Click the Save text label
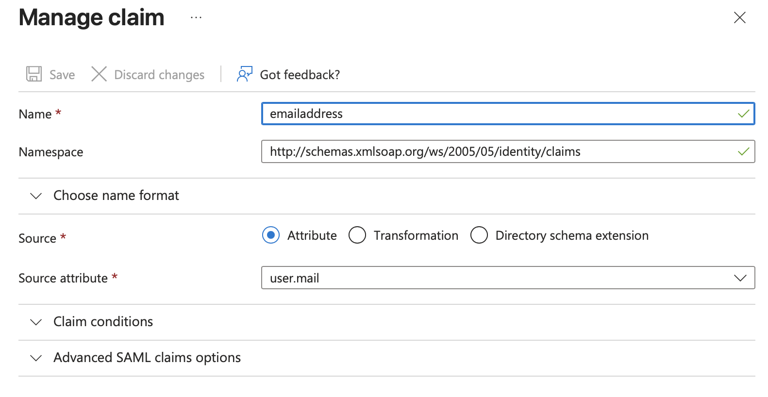This screenshot has height=397, width=768. [62, 75]
